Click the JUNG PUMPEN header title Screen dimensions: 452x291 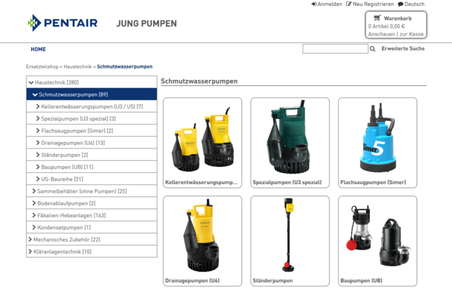[147, 24]
